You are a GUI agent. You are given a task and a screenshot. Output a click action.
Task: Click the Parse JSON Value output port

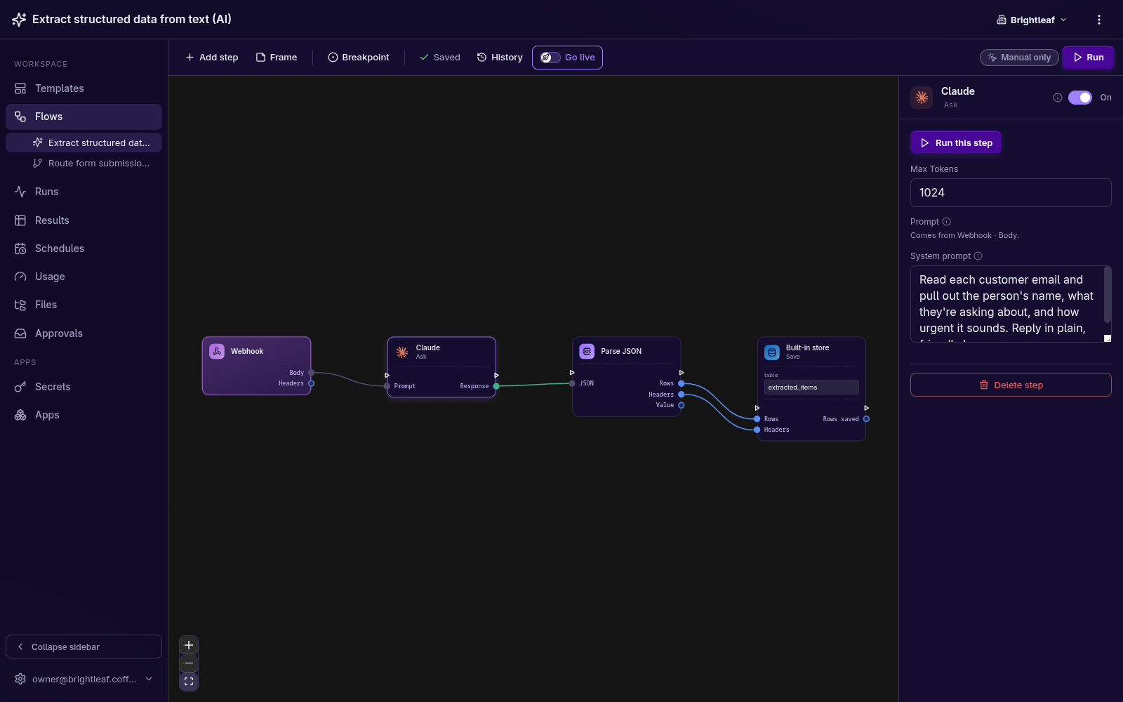682,405
